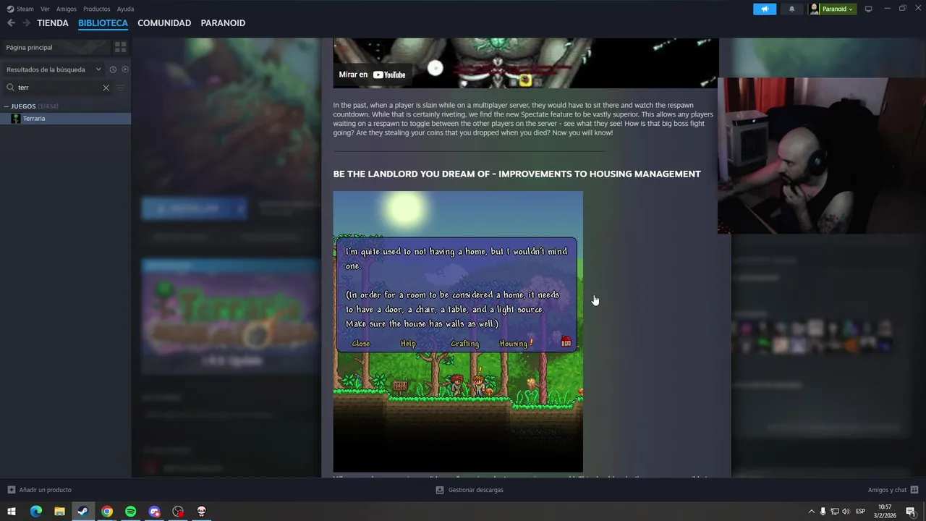Open the Mirar en YouTube link

point(372,75)
